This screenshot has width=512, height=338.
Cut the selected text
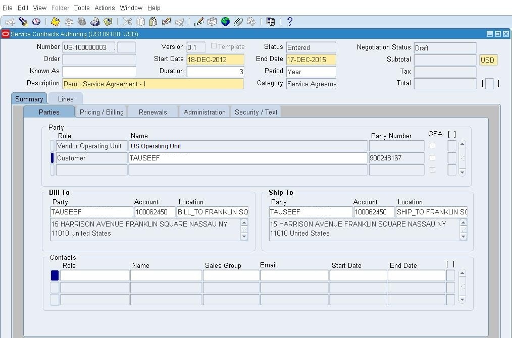(127, 21)
